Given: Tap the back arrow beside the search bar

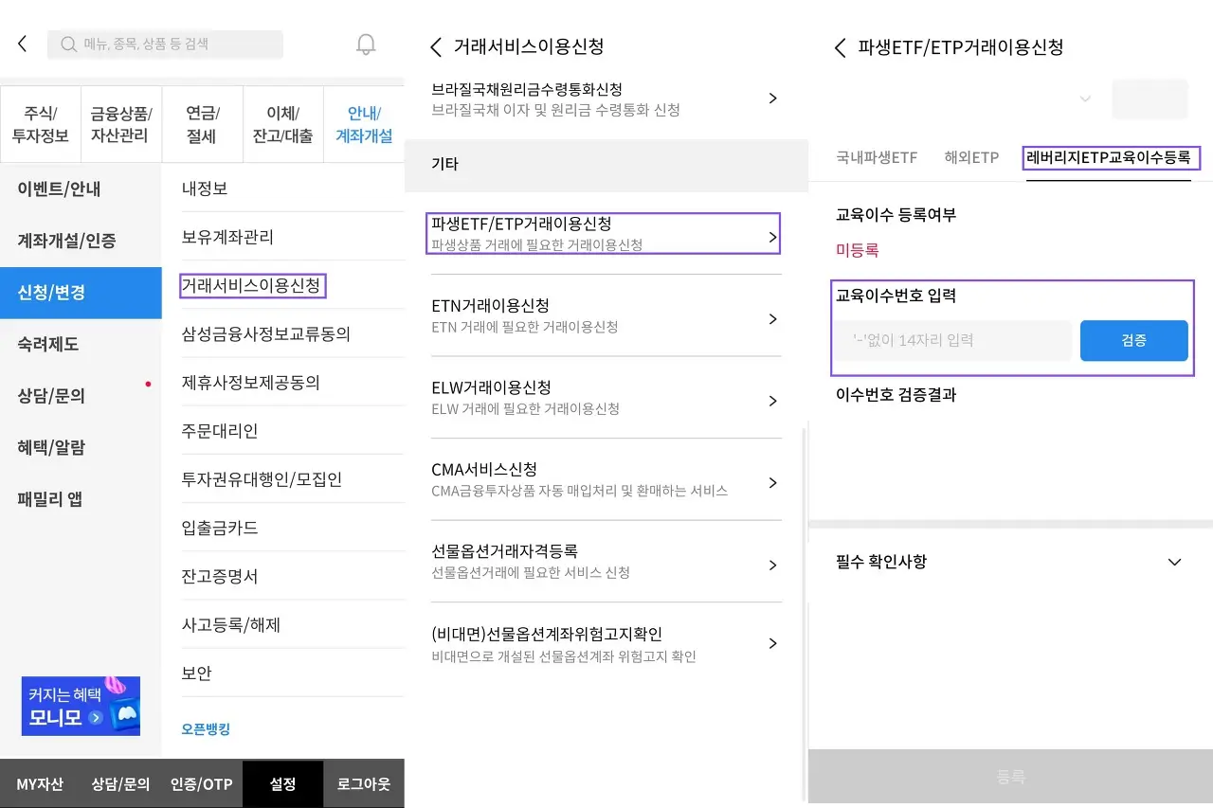Looking at the screenshot, I should click(x=23, y=44).
